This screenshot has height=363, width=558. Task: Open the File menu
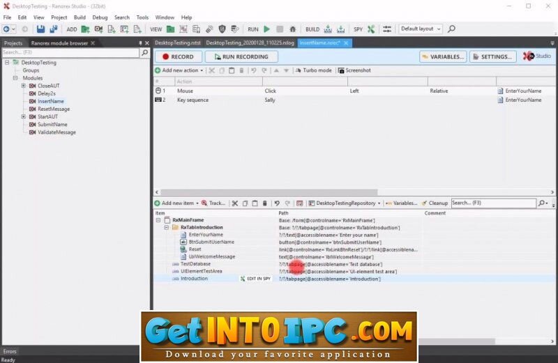pos(7,17)
